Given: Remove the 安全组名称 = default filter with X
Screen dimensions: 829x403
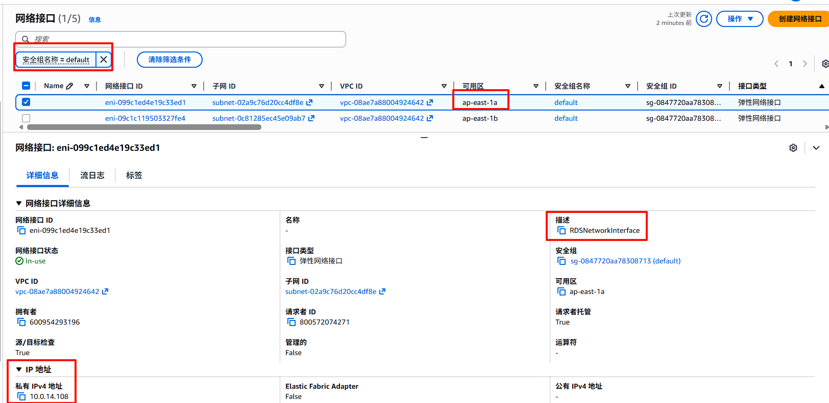Looking at the screenshot, I should [x=104, y=60].
